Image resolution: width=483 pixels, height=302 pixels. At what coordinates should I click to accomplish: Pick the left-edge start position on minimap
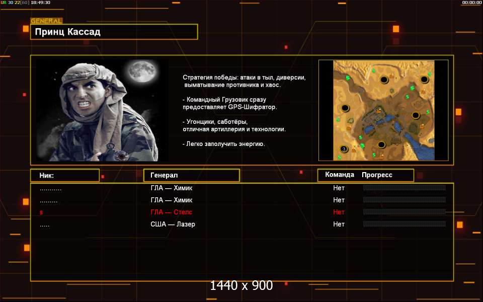coord(345,108)
